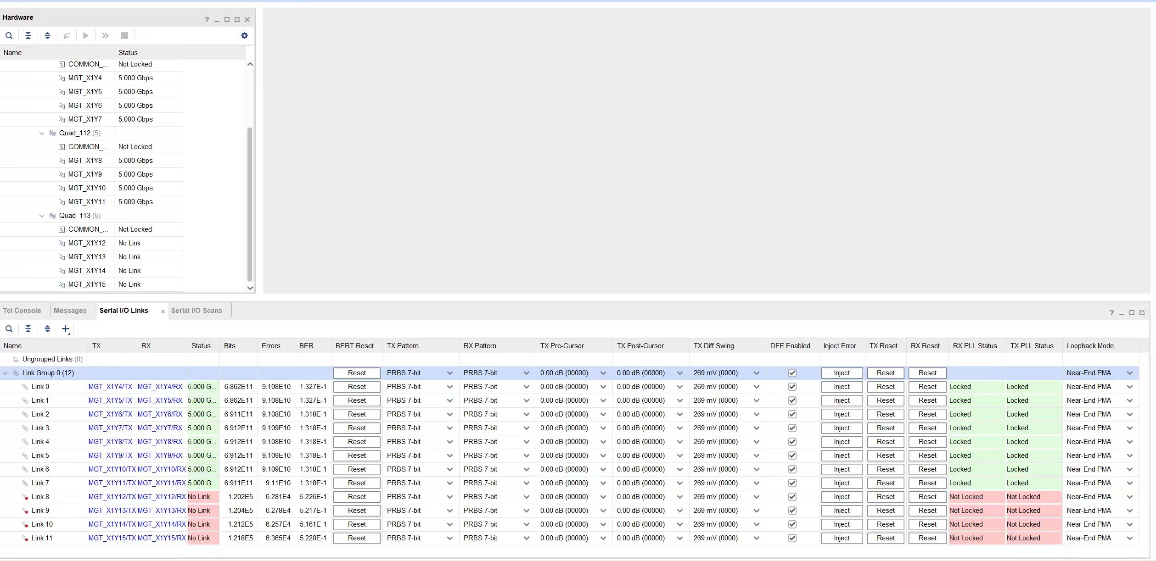Toggle DFE Enabled checkbox for Link 4
The image size is (1156, 561).
coord(792,442)
